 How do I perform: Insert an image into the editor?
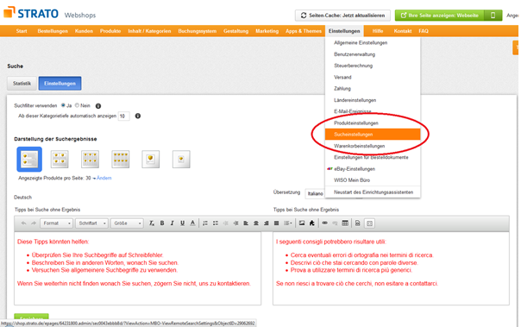pyautogui.click(x=302, y=223)
